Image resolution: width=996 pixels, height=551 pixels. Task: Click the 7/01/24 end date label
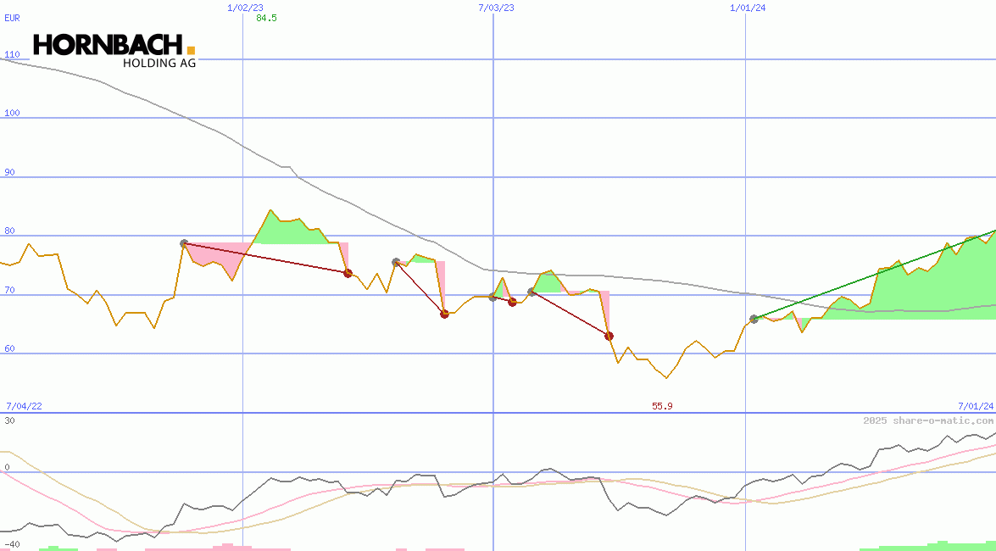click(x=976, y=406)
